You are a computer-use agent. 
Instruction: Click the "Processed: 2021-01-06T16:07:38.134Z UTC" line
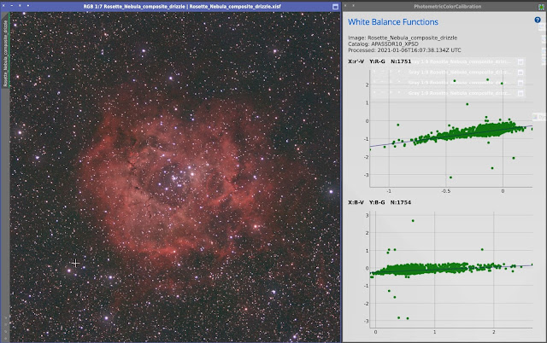404,50
